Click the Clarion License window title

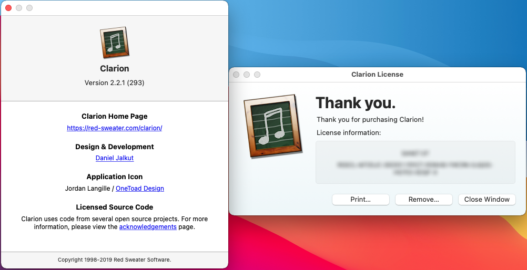click(x=378, y=75)
